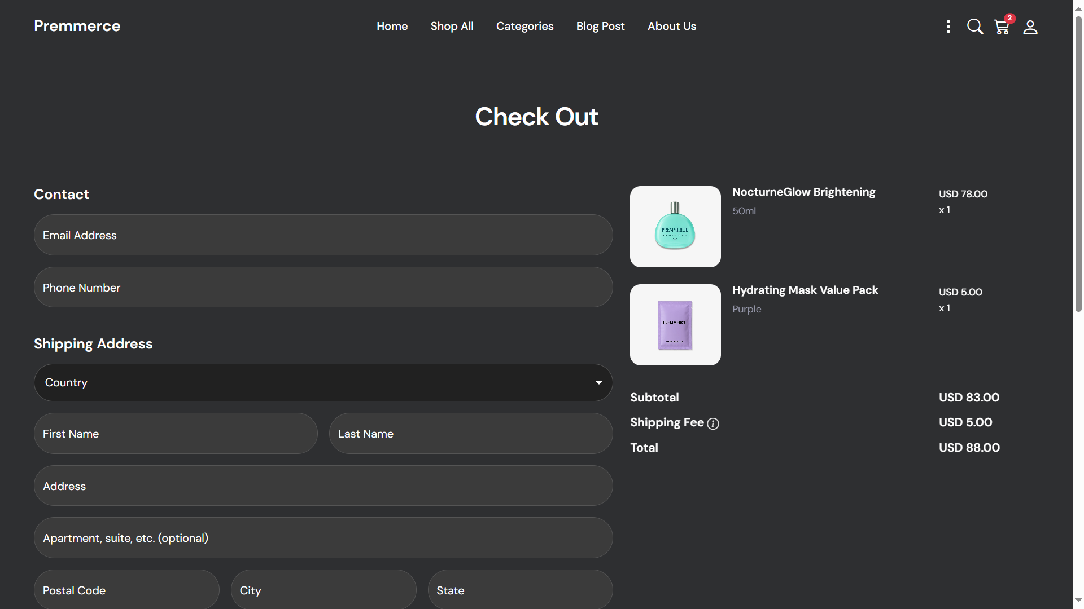Click the Premmerce logo
The width and height of the screenshot is (1084, 609).
point(77,26)
